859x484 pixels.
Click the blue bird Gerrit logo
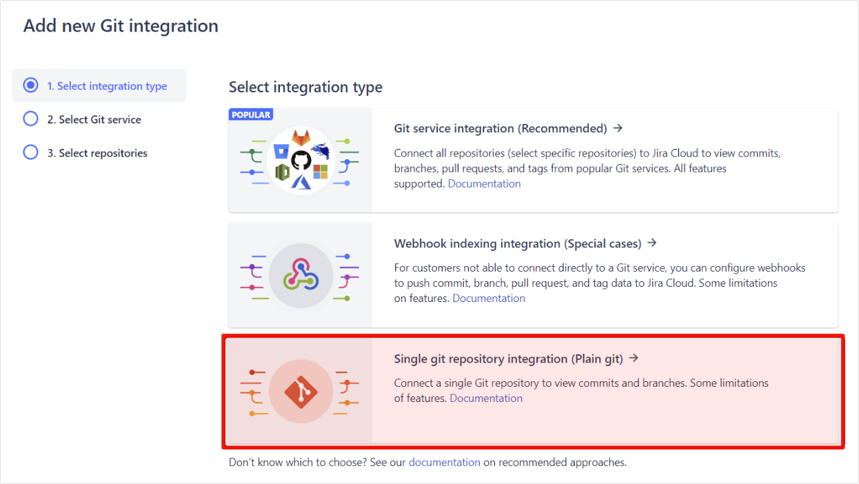[321, 150]
